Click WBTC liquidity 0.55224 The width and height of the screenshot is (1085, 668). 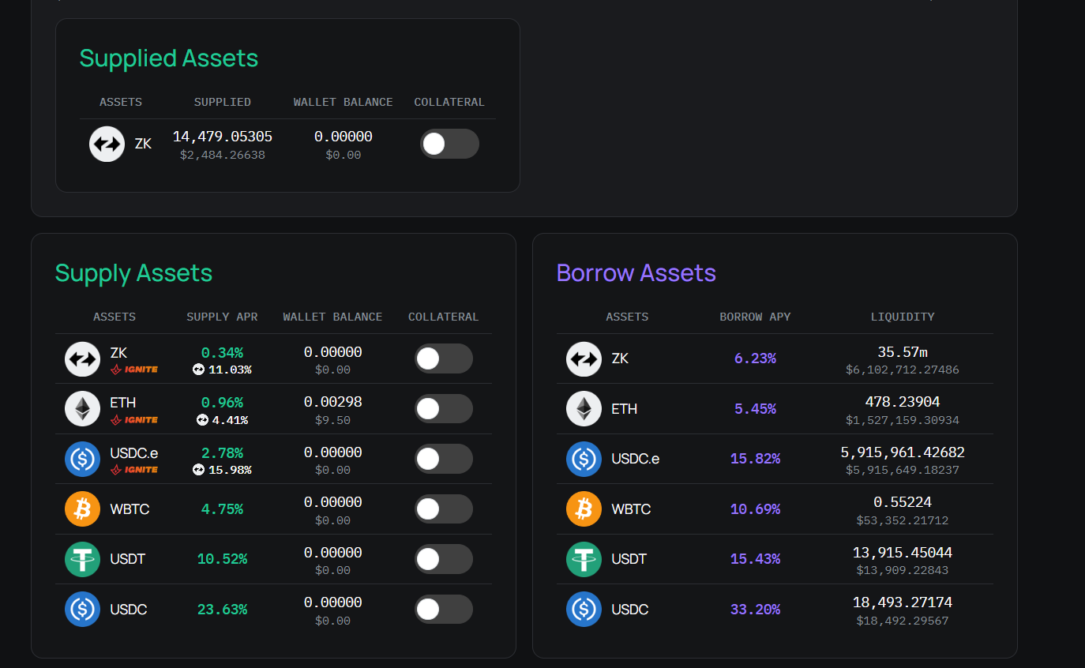tap(903, 502)
